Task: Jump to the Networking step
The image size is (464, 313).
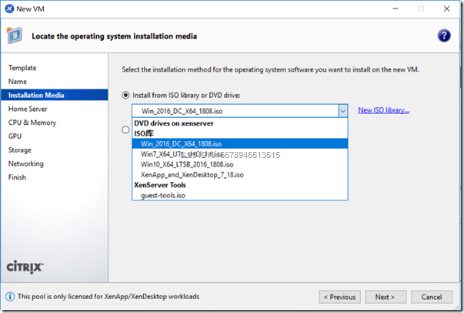Action: click(x=26, y=163)
